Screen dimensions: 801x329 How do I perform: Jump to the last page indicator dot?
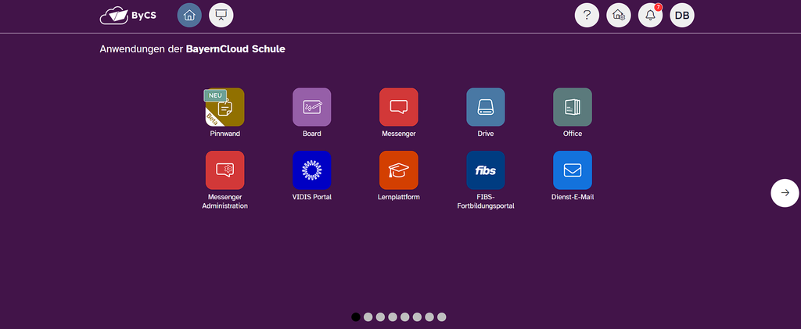click(441, 317)
